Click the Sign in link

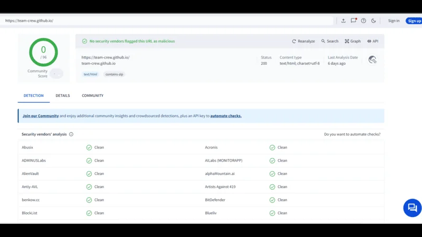click(x=394, y=21)
